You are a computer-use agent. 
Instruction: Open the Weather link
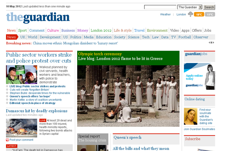(x=165, y=14)
